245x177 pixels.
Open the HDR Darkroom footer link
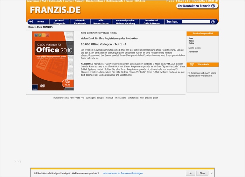[61, 98]
